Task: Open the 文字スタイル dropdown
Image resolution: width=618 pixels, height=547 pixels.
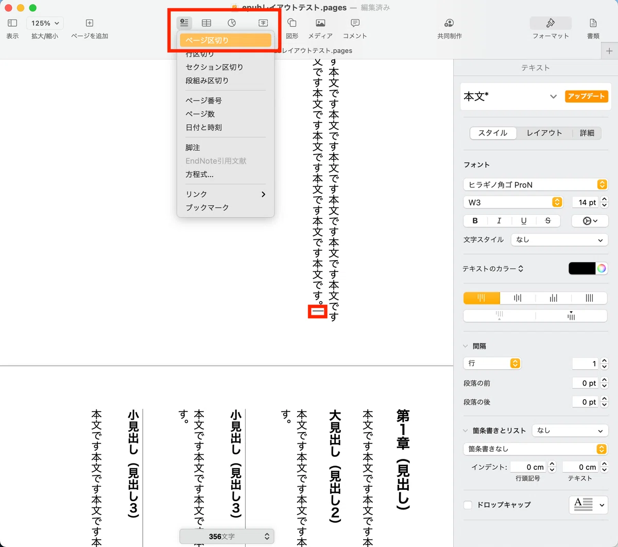Action: 559,240
